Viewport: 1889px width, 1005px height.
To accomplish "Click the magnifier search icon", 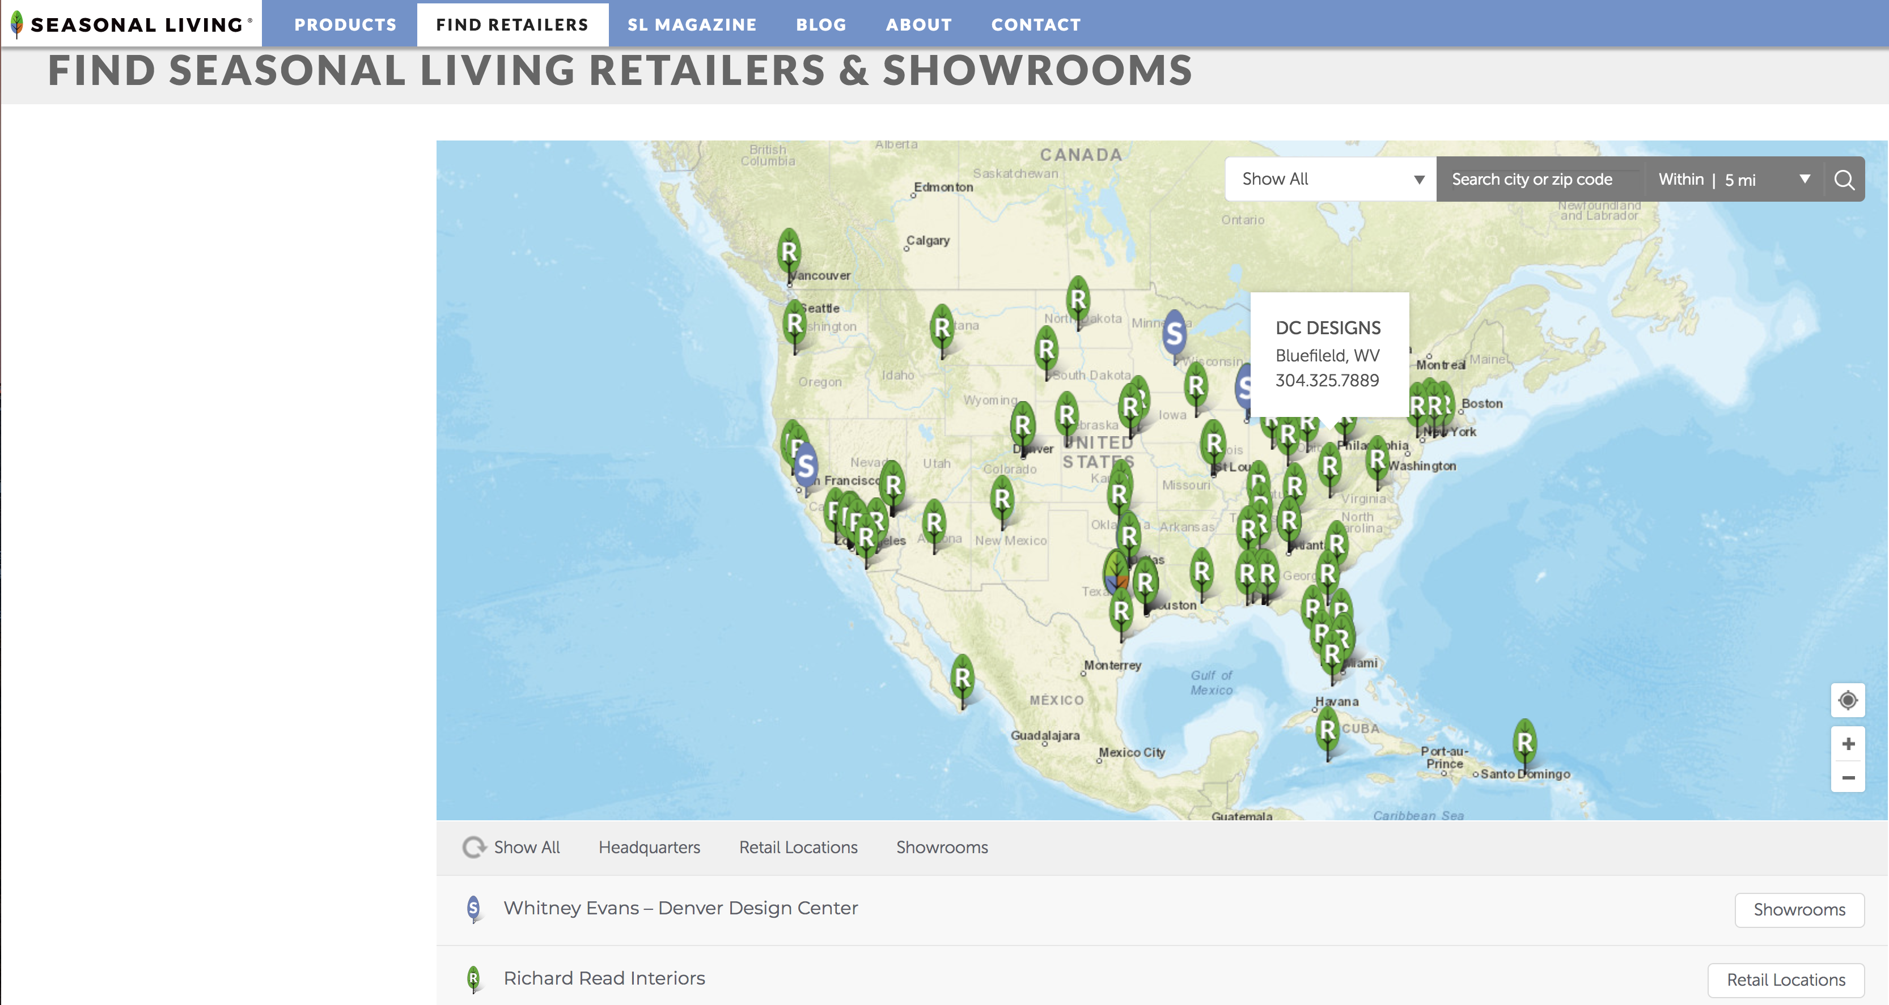I will (x=1844, y=180).
